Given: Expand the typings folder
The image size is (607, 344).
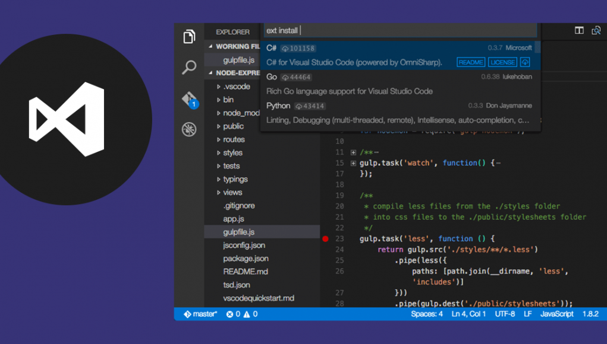Looking at the screenshot, I should (219, 179).
